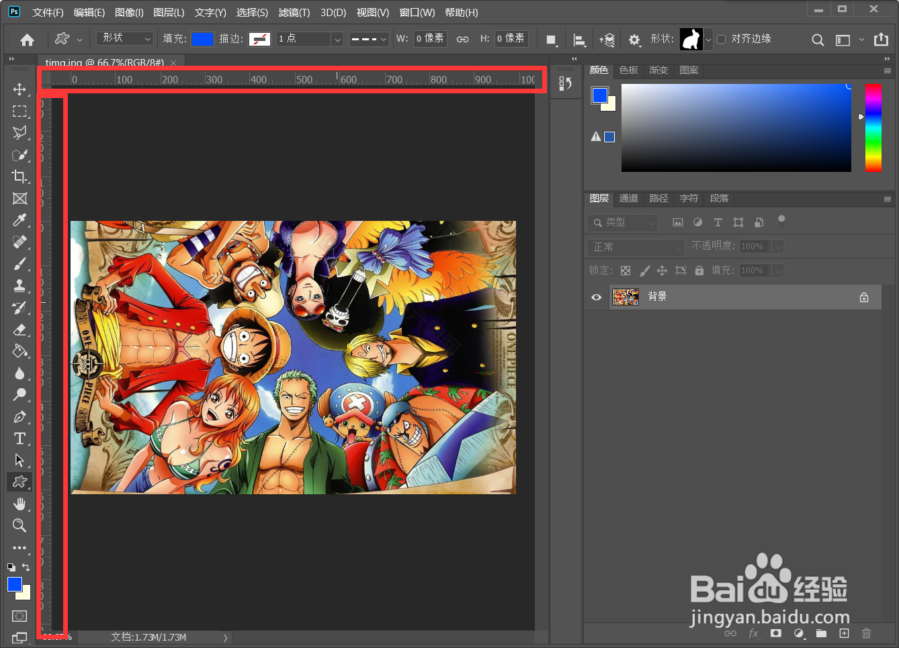
Task: Select the Custom Shape tool
Action: pos(19,481)
